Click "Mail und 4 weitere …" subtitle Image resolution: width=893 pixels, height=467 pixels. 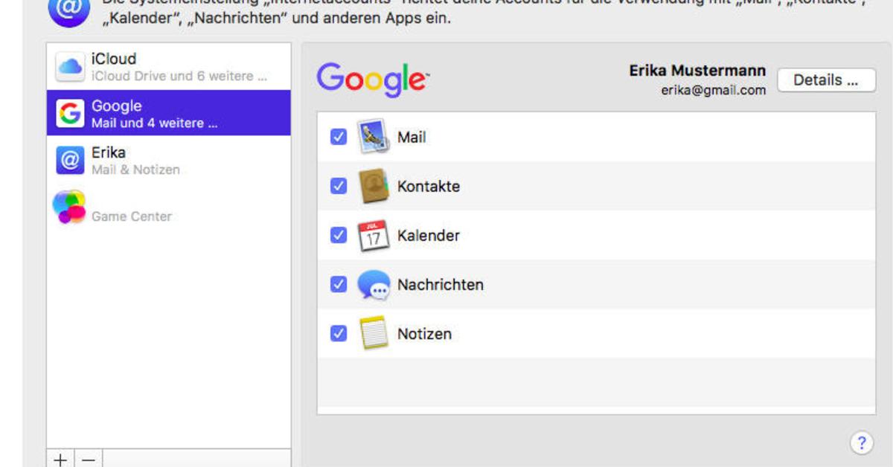[x=155, y=123]
